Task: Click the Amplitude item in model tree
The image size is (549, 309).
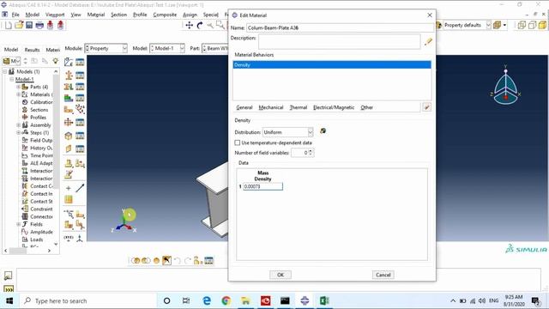Action: click(x=41, y=232)
